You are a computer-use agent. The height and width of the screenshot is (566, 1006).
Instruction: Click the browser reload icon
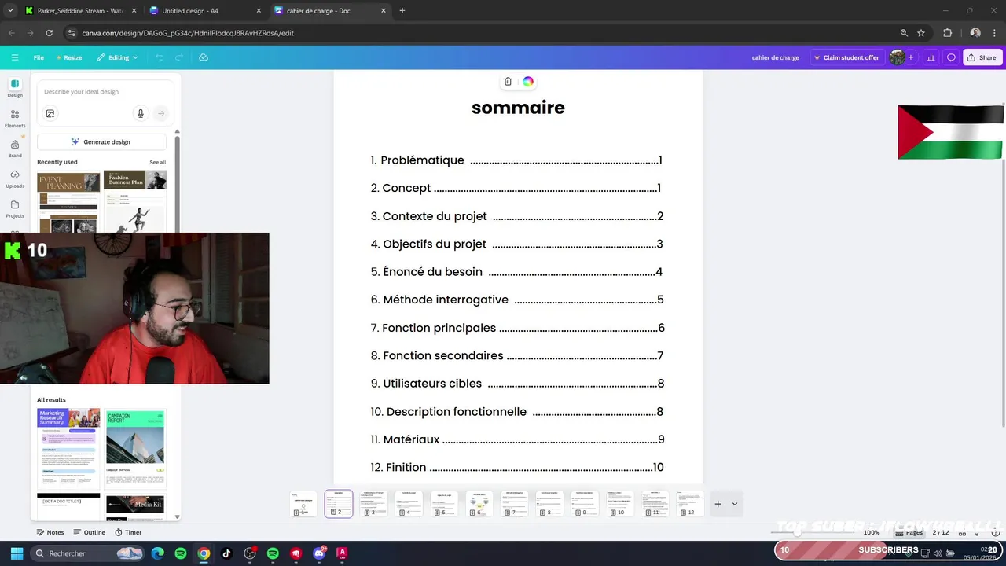[49, 33]
